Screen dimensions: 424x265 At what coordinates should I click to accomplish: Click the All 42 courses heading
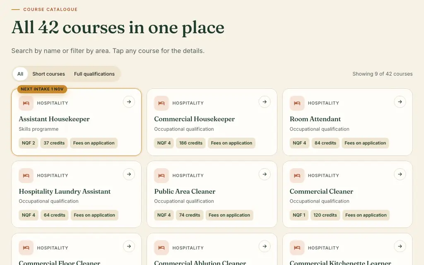[118, 28]
